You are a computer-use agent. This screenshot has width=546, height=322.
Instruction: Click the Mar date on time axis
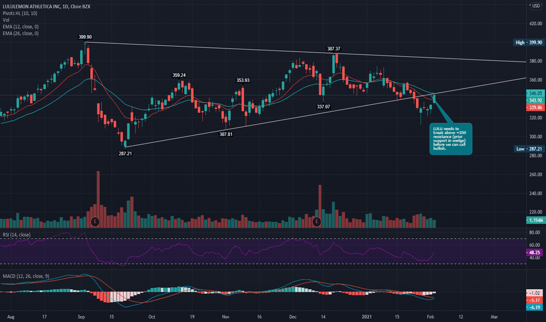[x=494, y=317]
